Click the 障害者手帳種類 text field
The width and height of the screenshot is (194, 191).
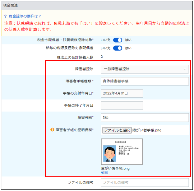coord(145,81)
